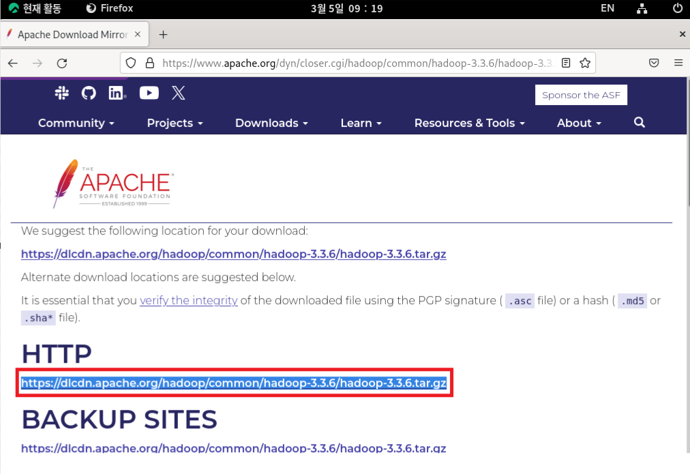
Task: Expand the Resources & Tools dropdown
Action: tap(470, 123)
